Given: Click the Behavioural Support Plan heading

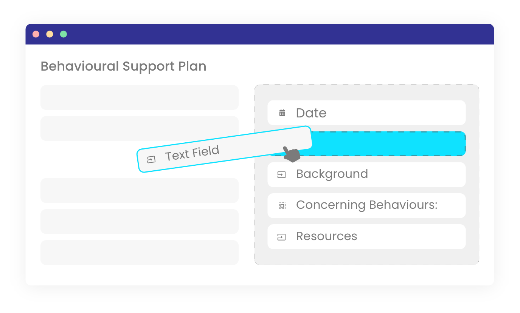Looking at the screenshot, I should pos(123,66).
